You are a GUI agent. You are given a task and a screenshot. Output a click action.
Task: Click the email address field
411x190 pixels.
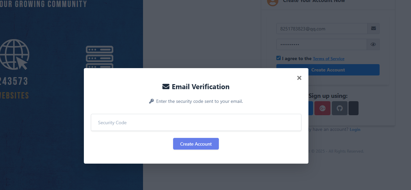[x=321, y=29]
